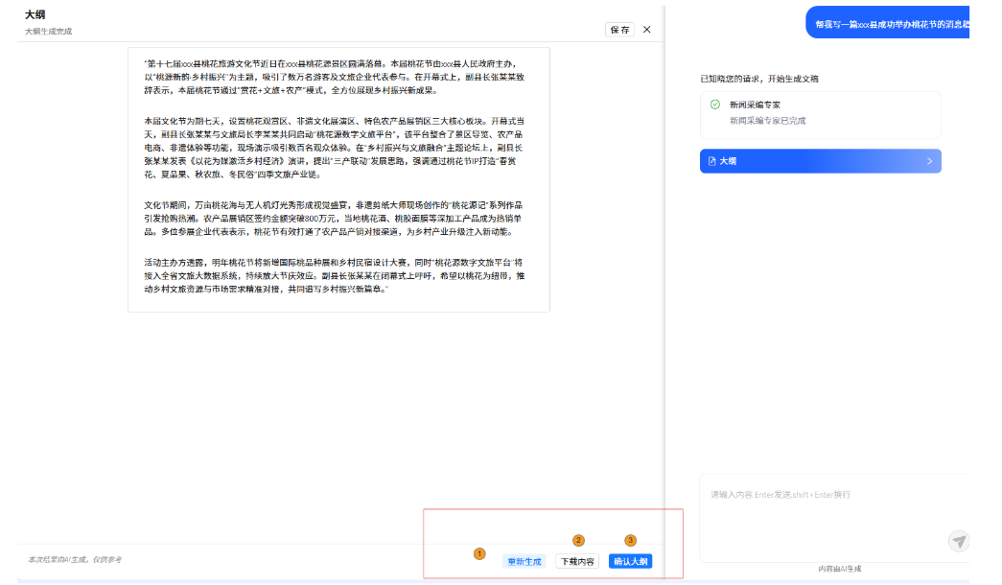Close the 大纲 panel with the X icon

(x=646, y=30)
